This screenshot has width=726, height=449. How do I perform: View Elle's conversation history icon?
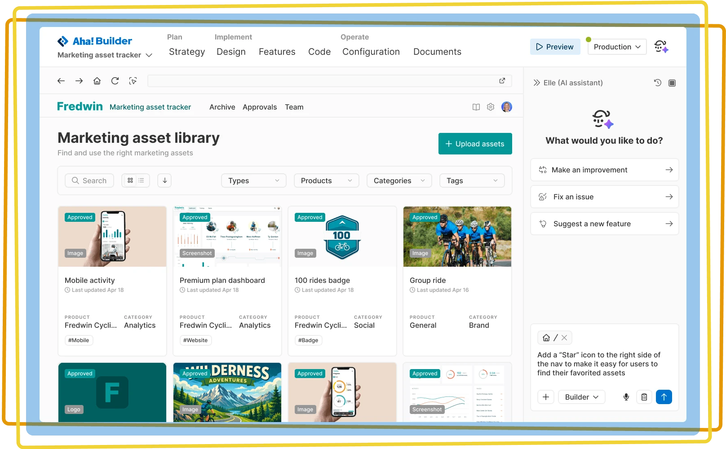pos(658,83)
